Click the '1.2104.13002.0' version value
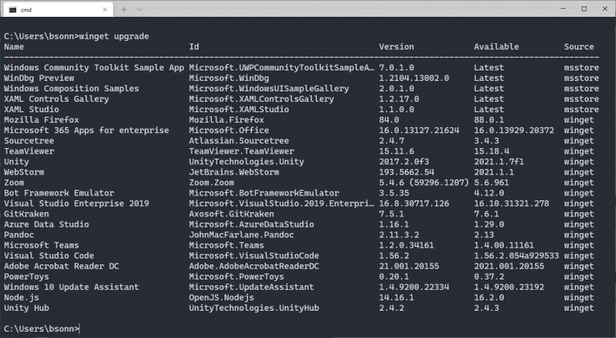This screenshot has width=616, height=338. coord(414,78)
